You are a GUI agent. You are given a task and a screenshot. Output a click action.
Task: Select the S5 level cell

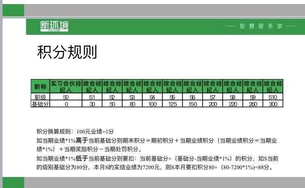click(x=172, y=97)
